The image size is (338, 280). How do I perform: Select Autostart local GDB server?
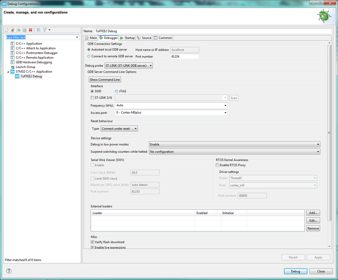click(89, 50)
